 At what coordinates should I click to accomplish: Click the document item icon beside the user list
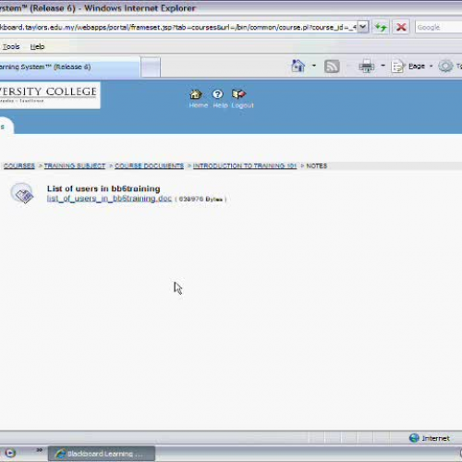(x=22, y=193)
